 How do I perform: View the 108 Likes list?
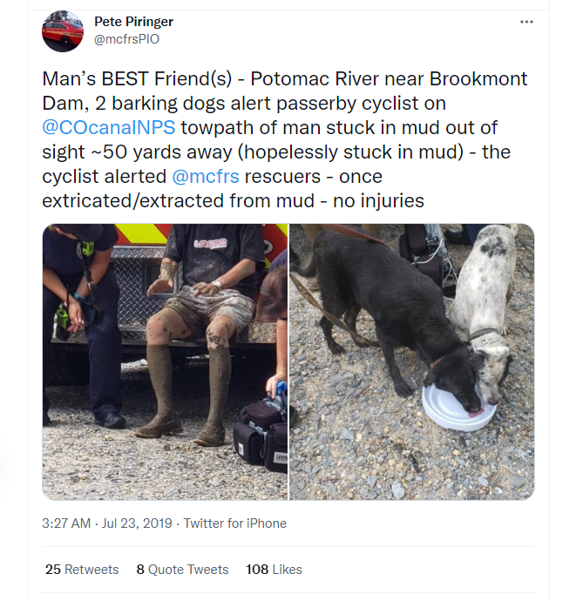point(274,570)
